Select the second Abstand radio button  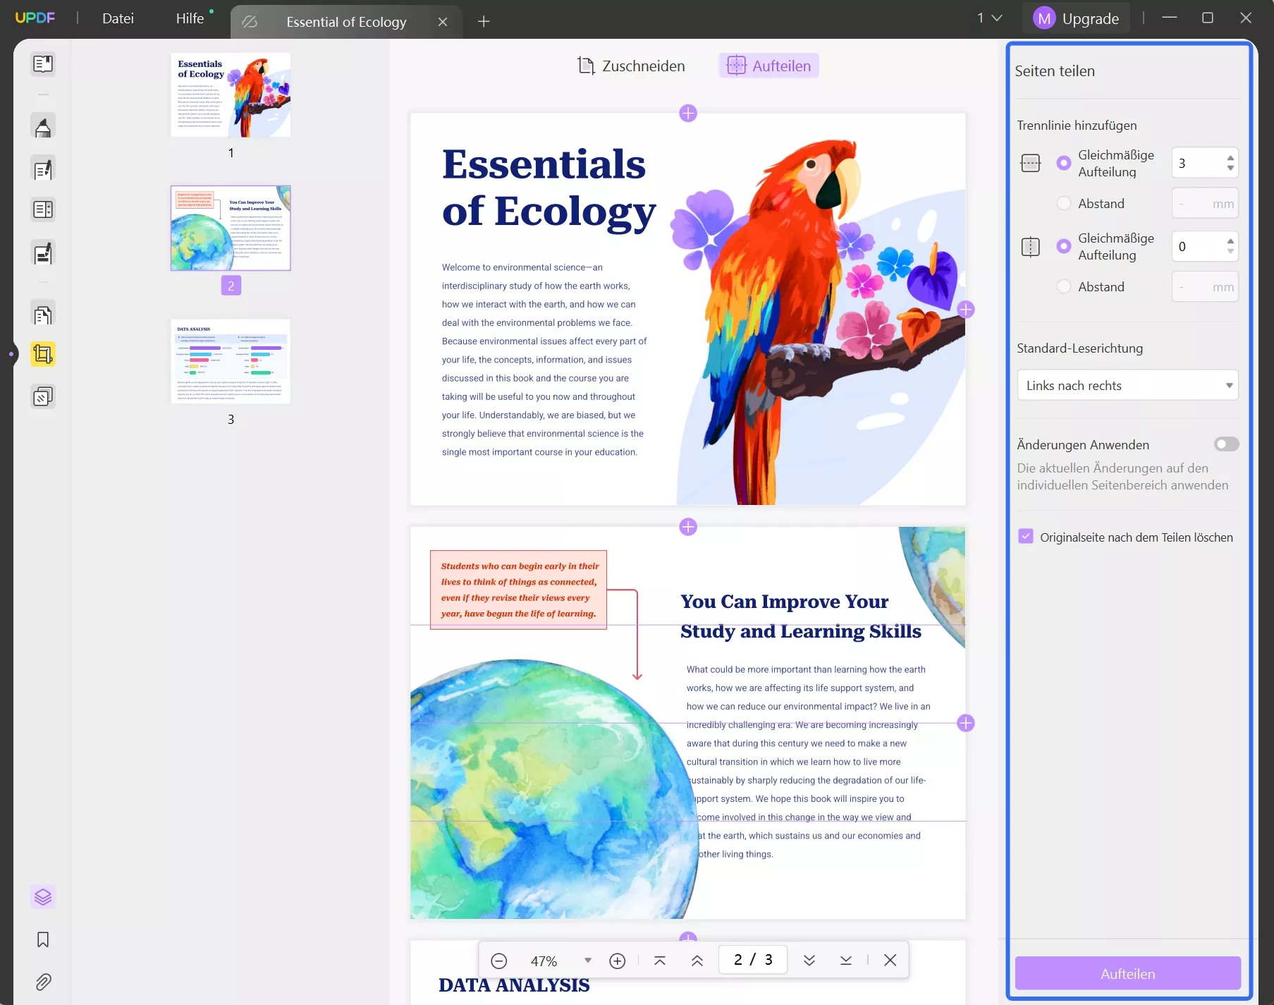click(x=1064, y=286)
